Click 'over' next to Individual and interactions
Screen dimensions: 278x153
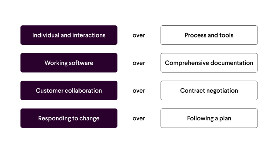[x=139, y=35]
